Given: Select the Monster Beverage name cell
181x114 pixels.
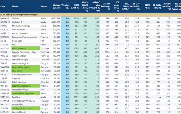Looking at the screenshot, I should coord(20,90).
